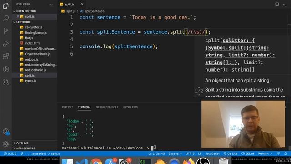This screenshot has height=164, width=291.
Task: Select split.js under Open Editors
Action: 35,16
